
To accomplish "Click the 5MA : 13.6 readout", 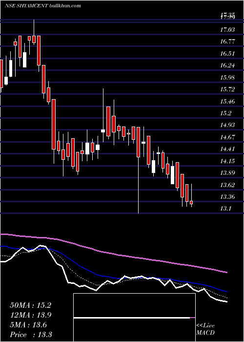I will (x=28, y=325).
